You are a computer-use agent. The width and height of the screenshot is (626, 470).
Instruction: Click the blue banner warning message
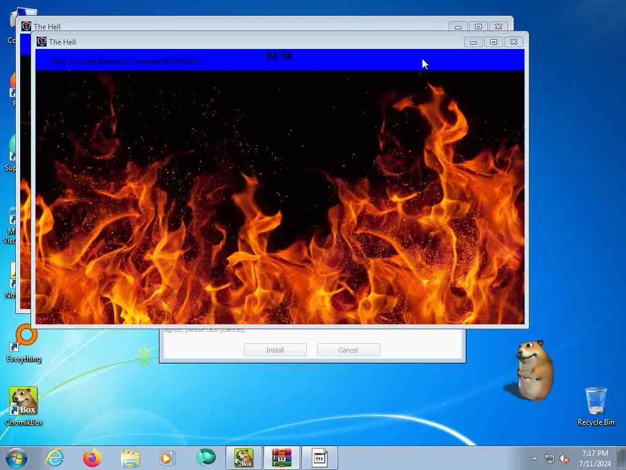click(125, 61)
